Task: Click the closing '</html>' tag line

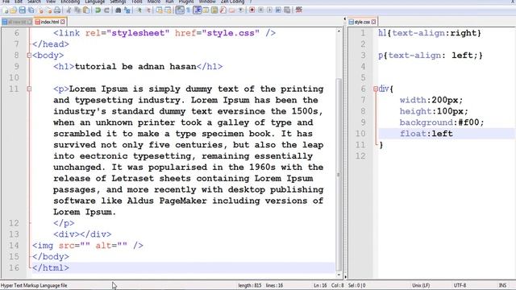Action: tap(51, 267)
